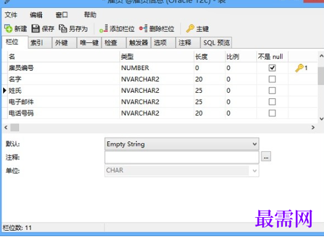The width and height of the screenshot is (324, 238).
Task: Select the 电话号码 field name cell
Action: pos(63,113)
